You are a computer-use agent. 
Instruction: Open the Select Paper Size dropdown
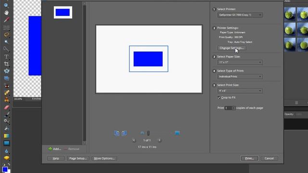coord(240,62)
